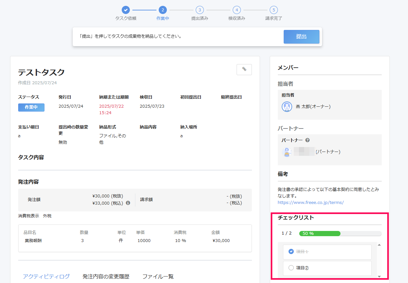This screenshot has width=408, height=283.
Task: Open the アクティビティログ tab
Action: (46, 276)
